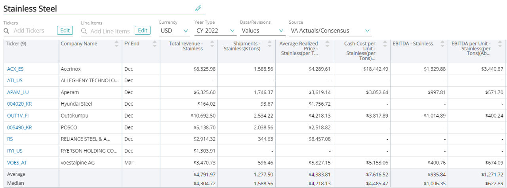Click POSCO shipments value 2,038.56
The height and width of the screenshot is (188, 507).
point(263,127)
